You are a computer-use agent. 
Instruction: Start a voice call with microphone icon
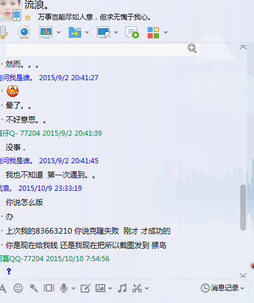click(3, 32)
